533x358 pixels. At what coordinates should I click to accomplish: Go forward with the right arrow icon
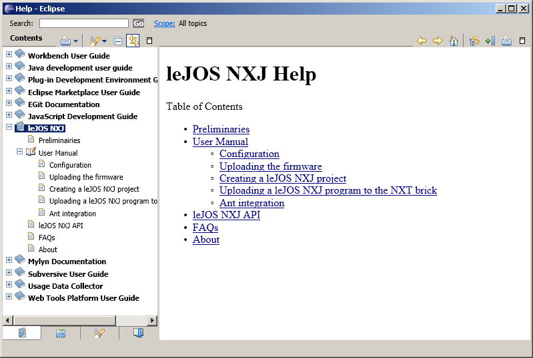(438, 41)
